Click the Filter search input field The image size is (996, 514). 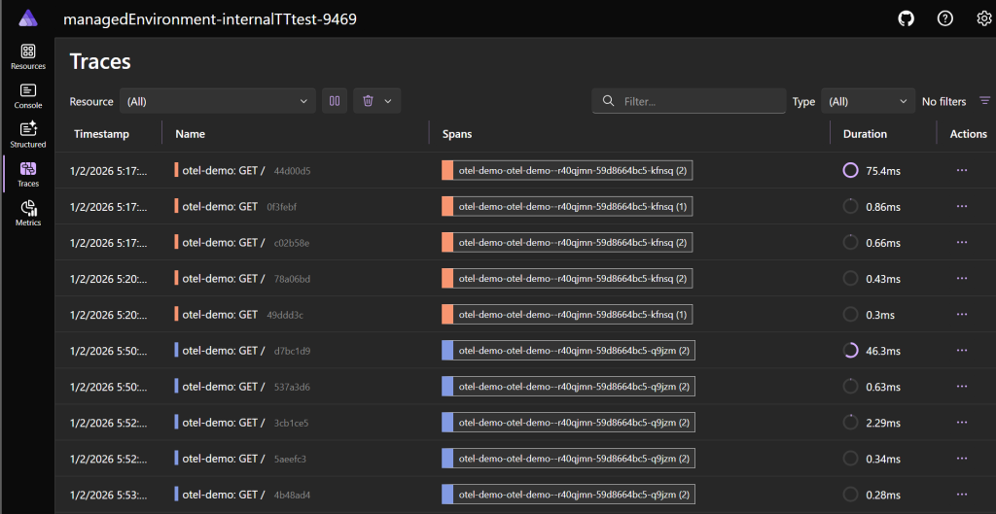[x=700, y=101]
